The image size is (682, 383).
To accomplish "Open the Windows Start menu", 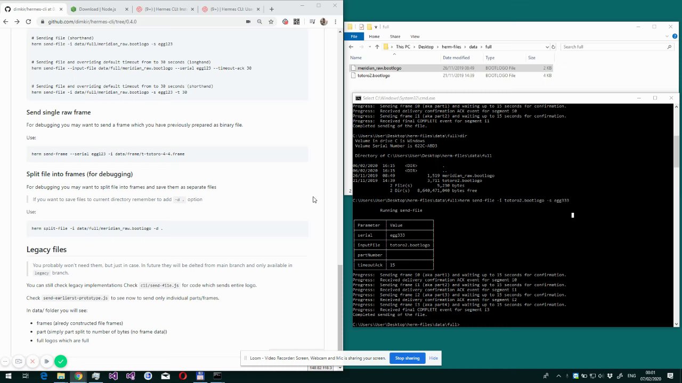I will coord(8,376).
